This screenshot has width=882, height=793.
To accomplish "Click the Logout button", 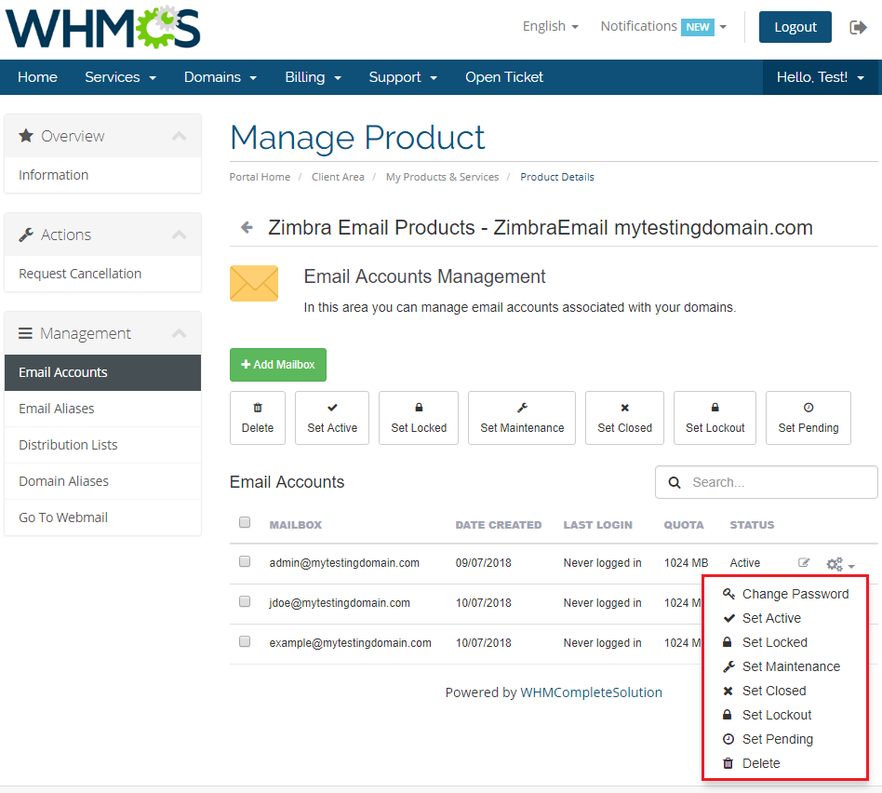I will click(x=795, y=27).
